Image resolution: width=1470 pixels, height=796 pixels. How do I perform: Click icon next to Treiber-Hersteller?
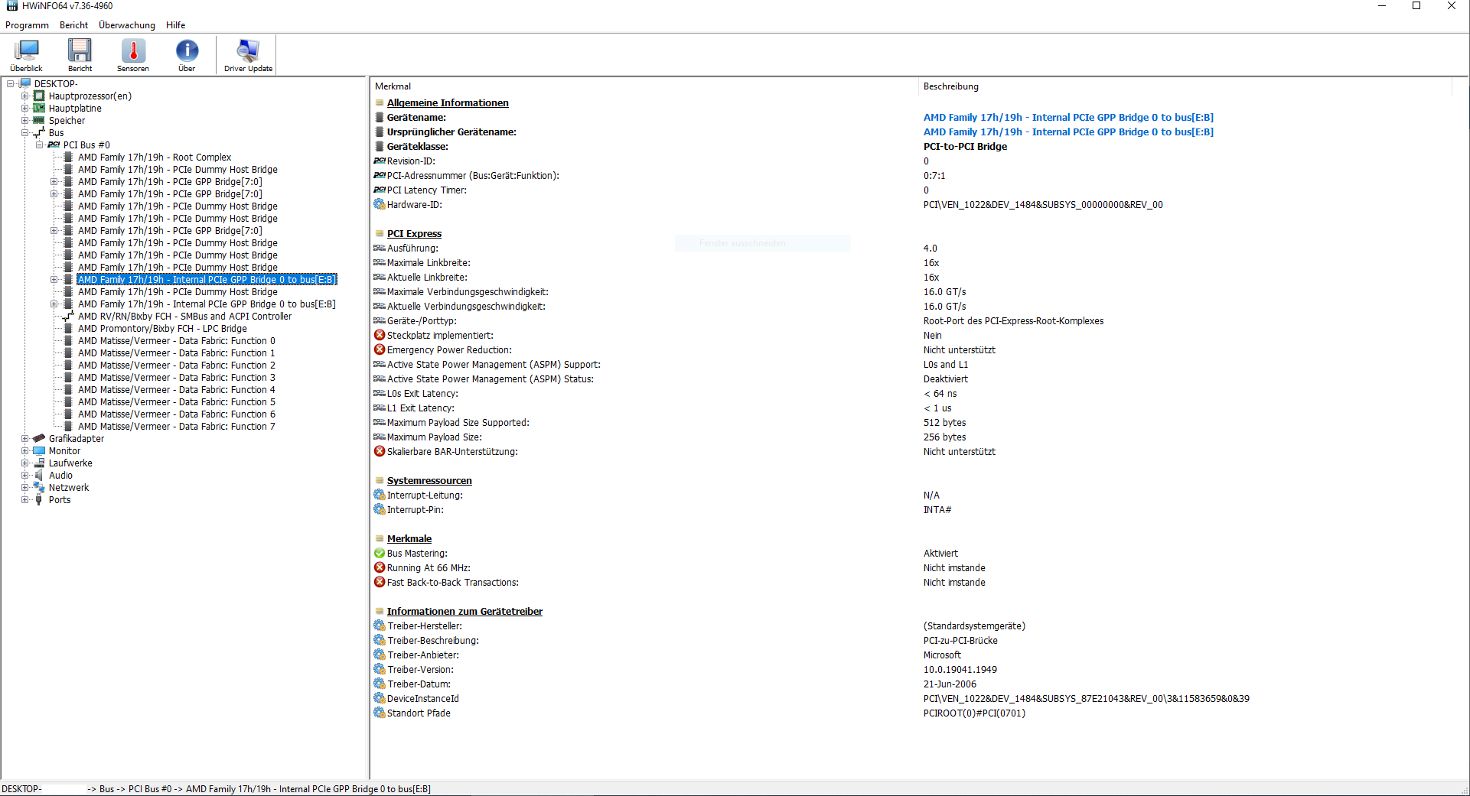[380, 626]
